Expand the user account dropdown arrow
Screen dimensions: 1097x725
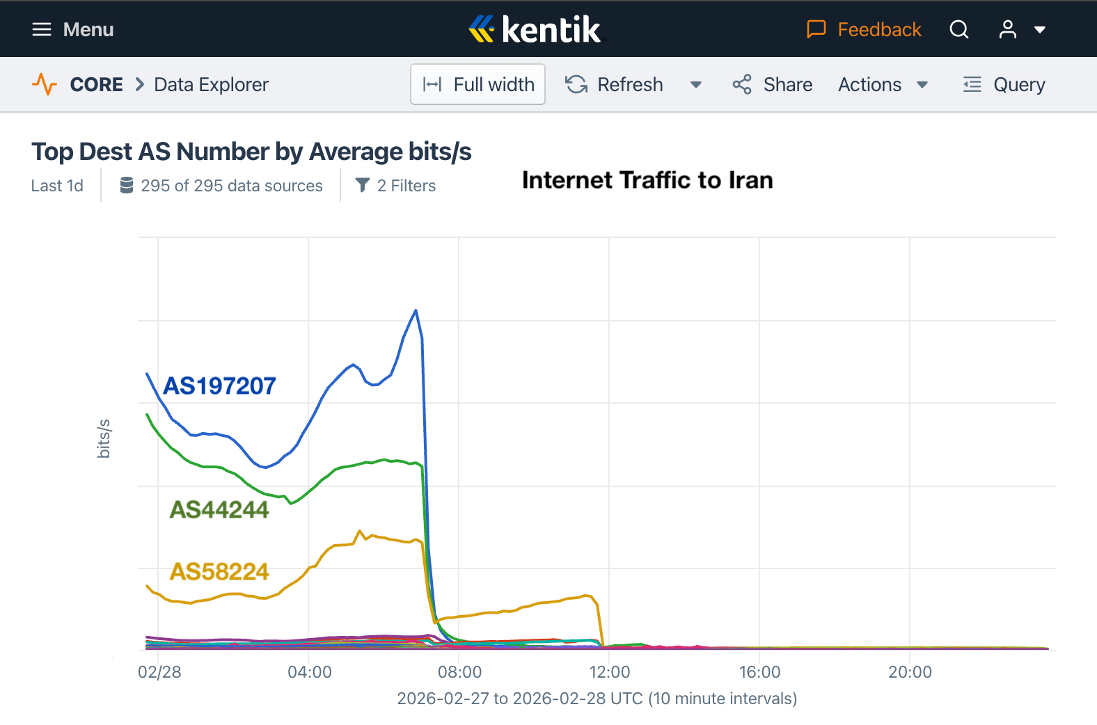1040,29
